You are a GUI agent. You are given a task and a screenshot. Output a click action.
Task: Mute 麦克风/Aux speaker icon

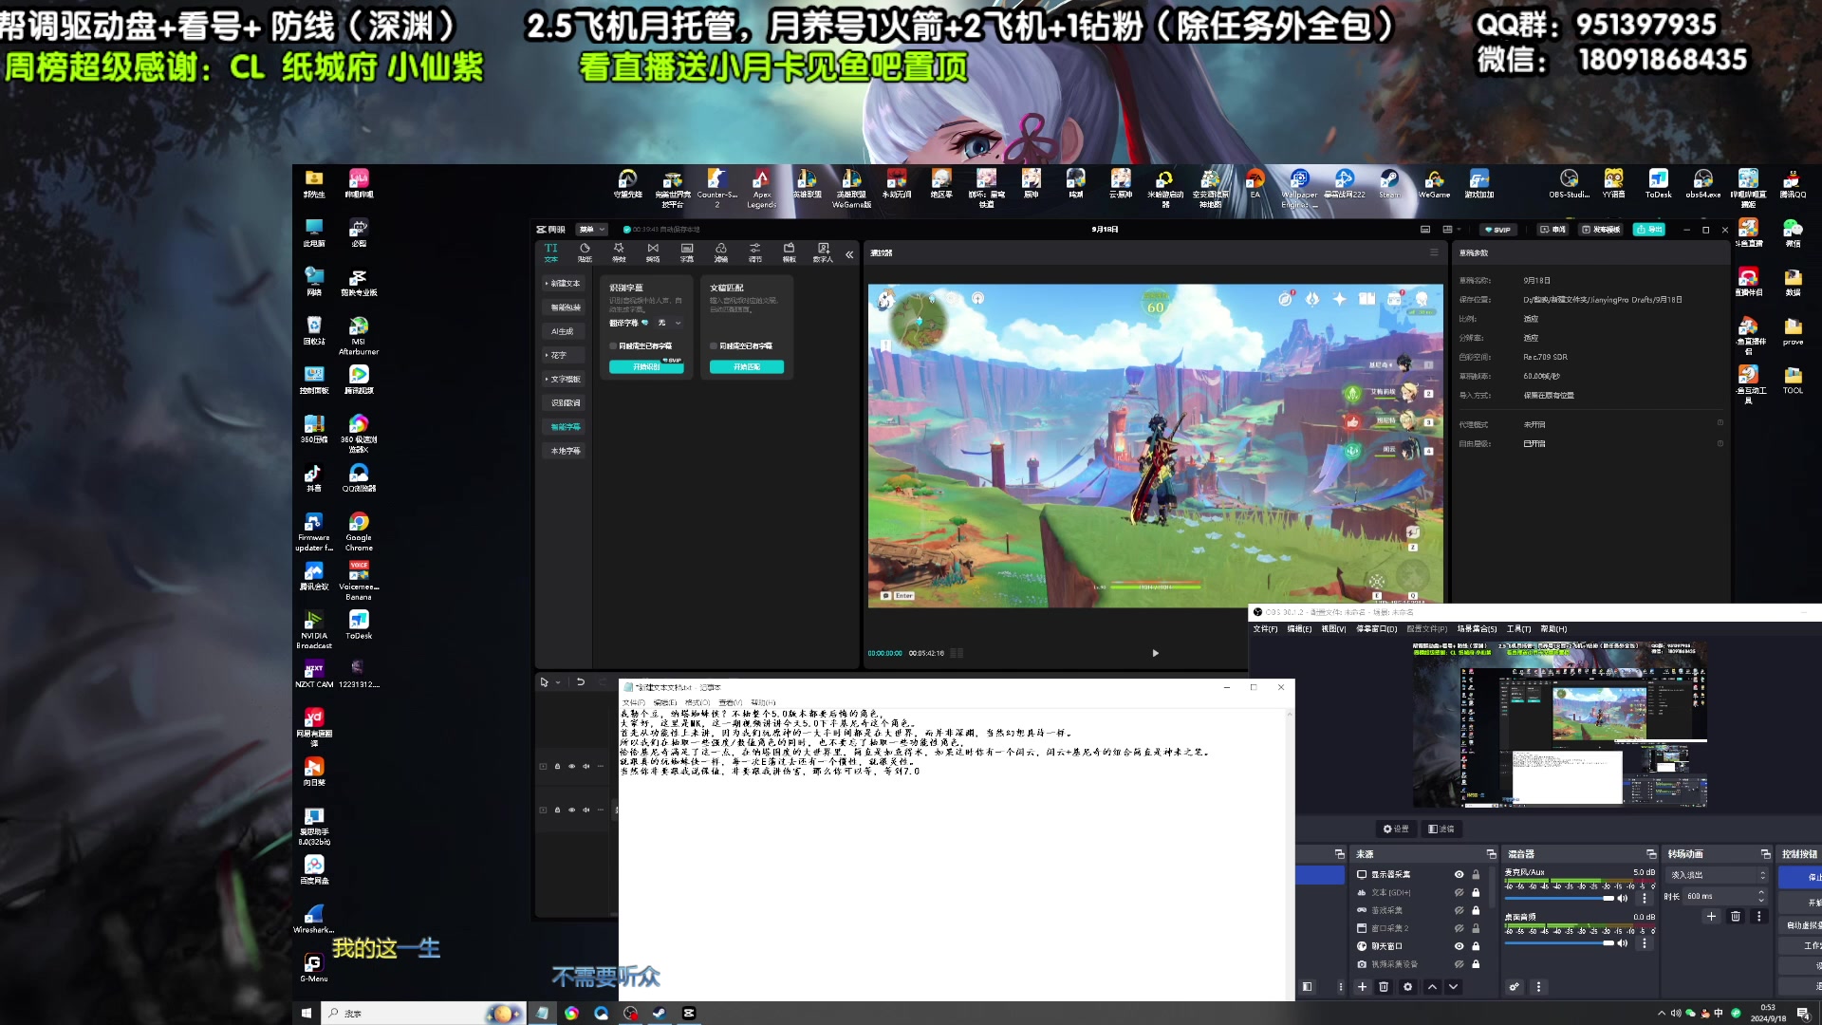1623,898
